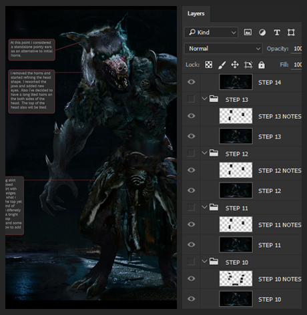
Task: Select STEP 11 NOTES layer thumbnail
Action: pos(236,224)
